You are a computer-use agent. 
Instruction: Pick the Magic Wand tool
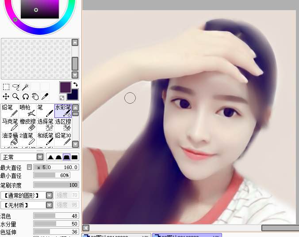pos(26,87)
